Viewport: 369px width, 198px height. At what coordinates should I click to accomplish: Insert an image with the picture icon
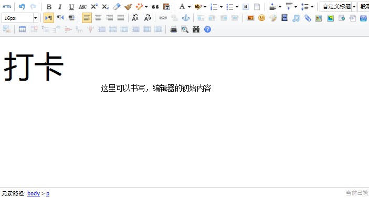[250, 18]
